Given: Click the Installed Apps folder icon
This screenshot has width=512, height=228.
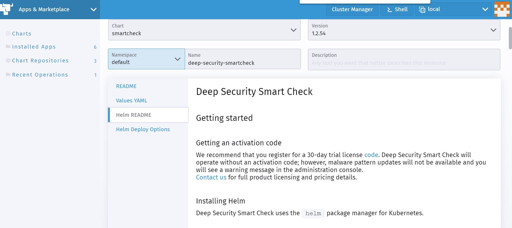Looking at the screenshot, I should [x=8, y=46].
